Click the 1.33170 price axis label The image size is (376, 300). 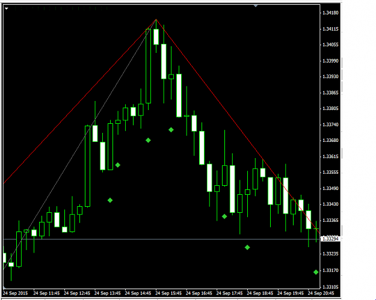click(x=331, y=271)
